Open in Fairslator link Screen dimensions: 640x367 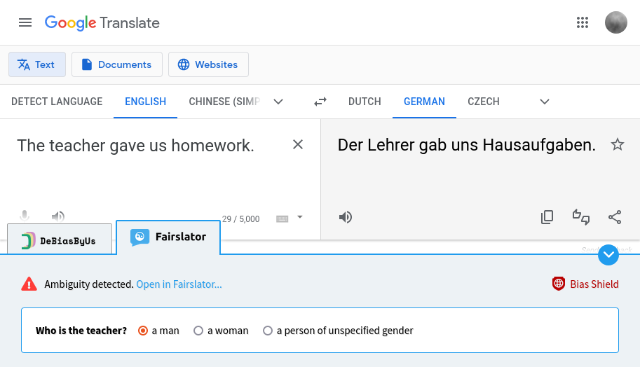point(179,284)
